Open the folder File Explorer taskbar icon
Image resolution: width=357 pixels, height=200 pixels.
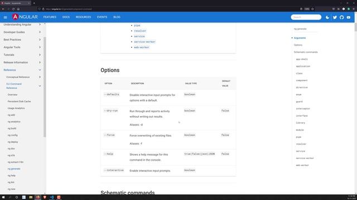point(31,197)
